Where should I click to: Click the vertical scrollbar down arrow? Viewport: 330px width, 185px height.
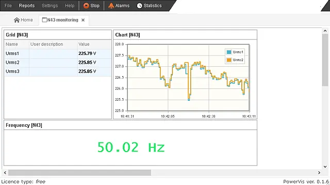pyautogui.click(x=325, y=166)
